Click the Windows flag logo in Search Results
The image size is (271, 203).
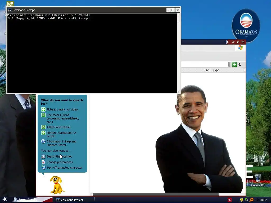[x=240, y=48]
